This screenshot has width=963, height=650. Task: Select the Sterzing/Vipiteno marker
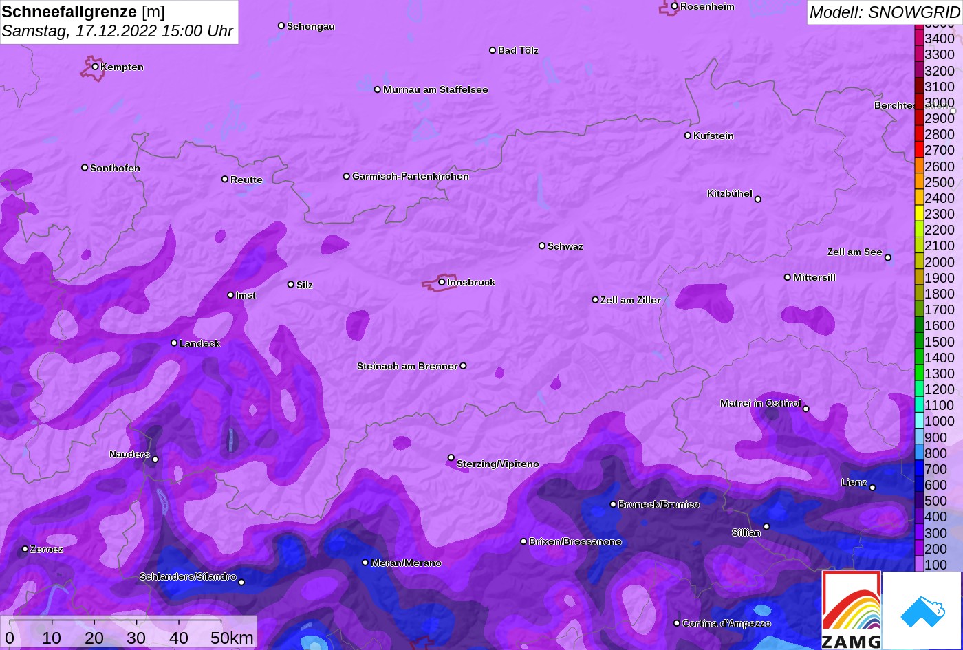click(x=451, y=457)
